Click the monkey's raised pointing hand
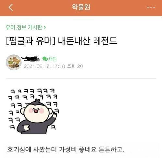The image size is (163, 158). (55, 116)
